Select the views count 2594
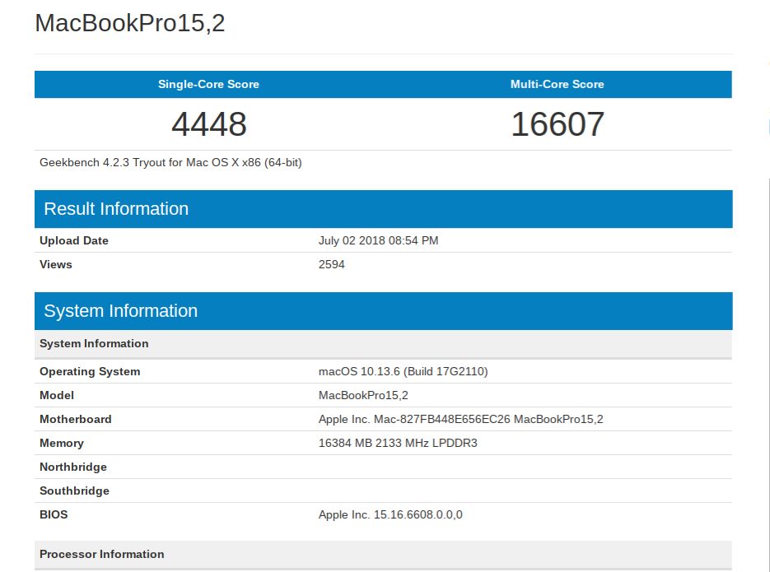The width and height of the screenshot is (770, 572). pos(332,265)
